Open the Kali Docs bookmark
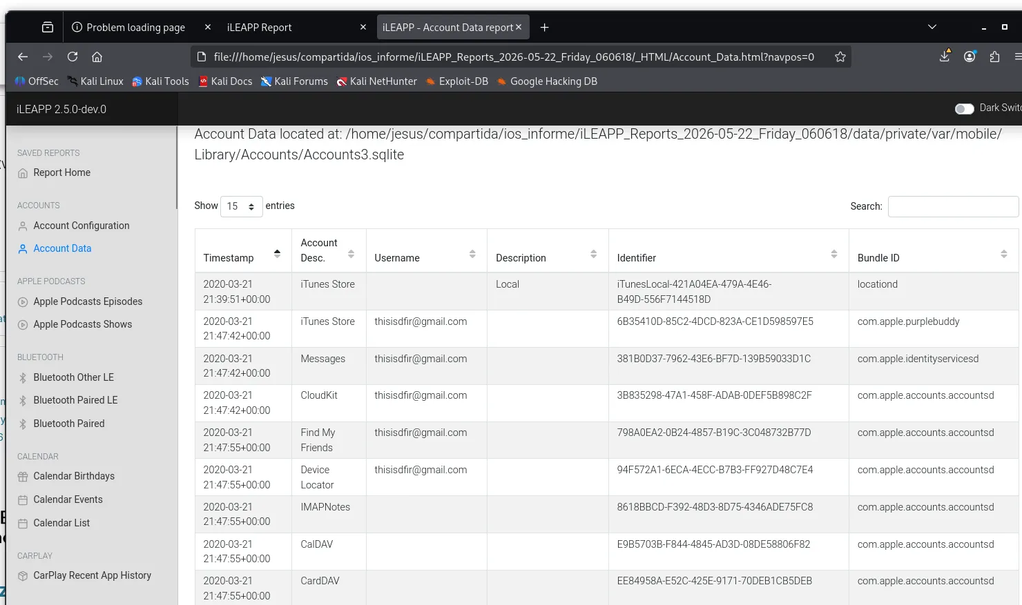 (x=225, y=81)
